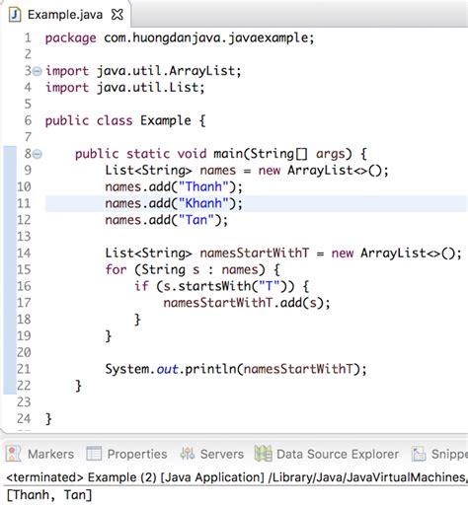
Task: Open the Data Source Explorer tab
Action: point(327,454)
